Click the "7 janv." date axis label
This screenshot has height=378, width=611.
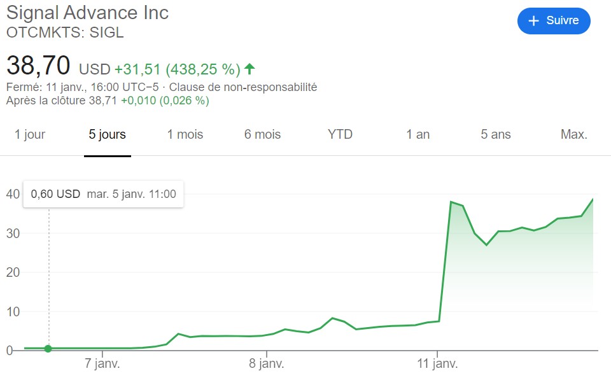point(102,365)
